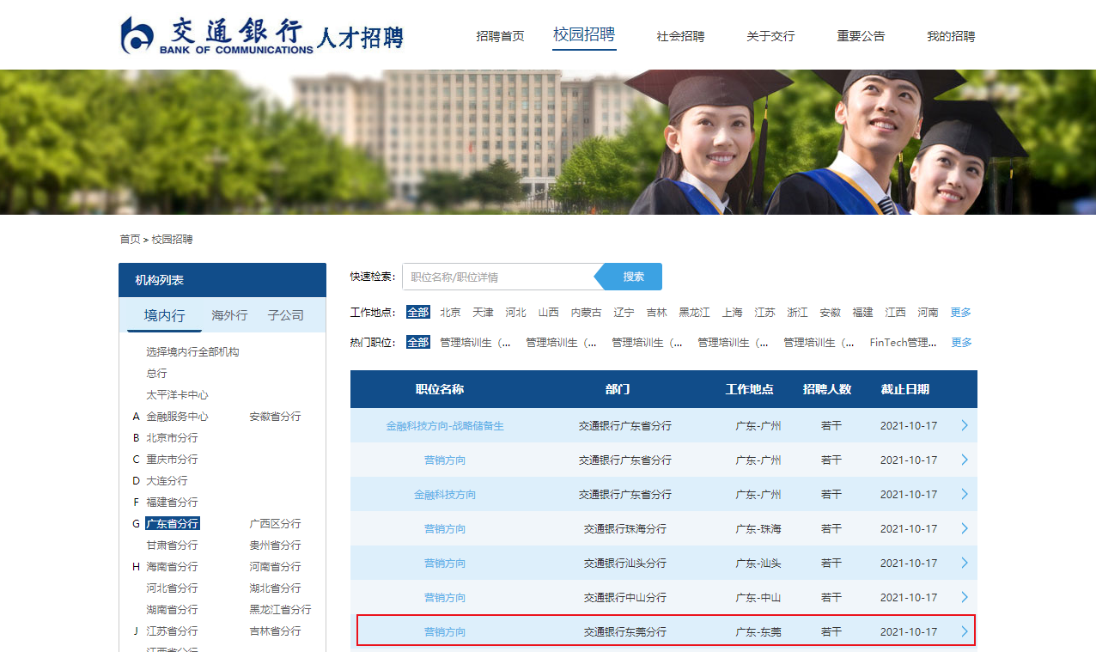This screenshot has width=1096, height=652.
Task: Open arrow for 中山分行 营销方向 row
Action: [965, 598]
